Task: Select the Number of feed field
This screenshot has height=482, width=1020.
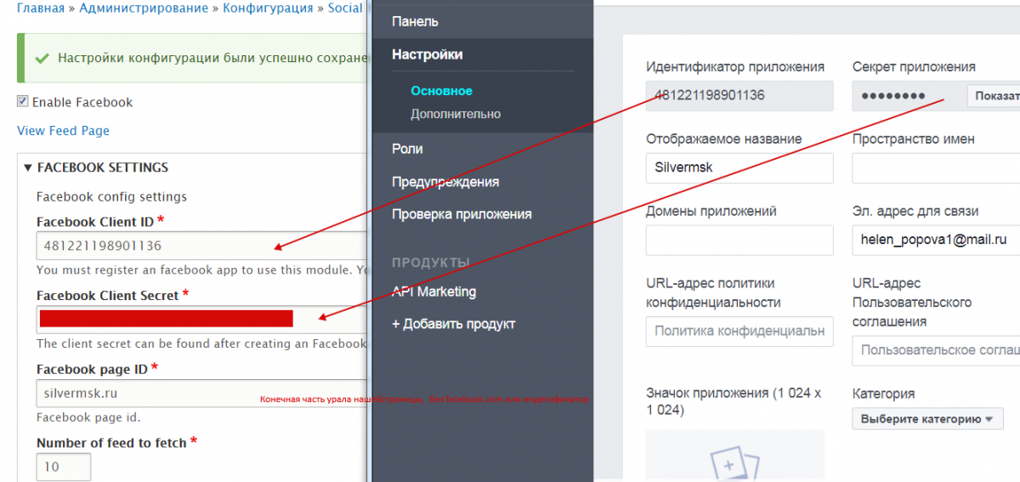Action: click(64, 467)
